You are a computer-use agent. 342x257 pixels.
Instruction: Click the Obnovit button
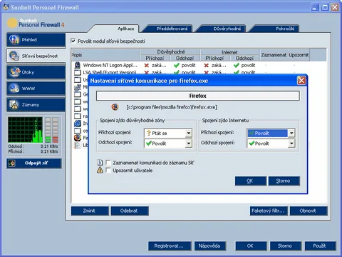309,211
